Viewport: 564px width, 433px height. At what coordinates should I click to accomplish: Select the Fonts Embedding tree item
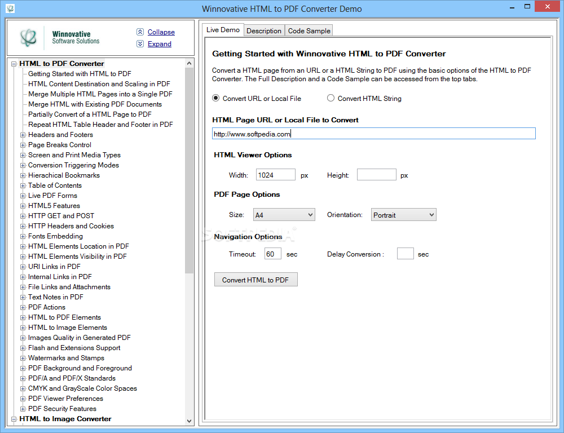coord(55,236)
